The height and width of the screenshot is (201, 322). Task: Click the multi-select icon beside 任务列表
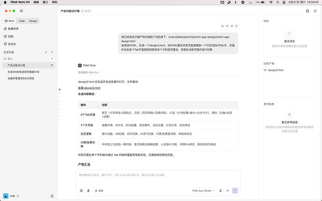click(x=46, y=52)
